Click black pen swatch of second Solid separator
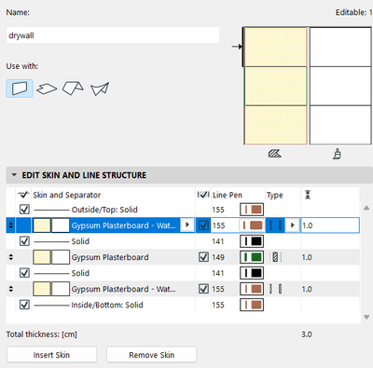This screenshot has height=368, width=373. tap(252, 273)
